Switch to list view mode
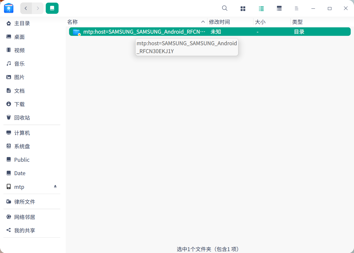The width and height of the screenshot is (354, 253). [x=261, y=9]
